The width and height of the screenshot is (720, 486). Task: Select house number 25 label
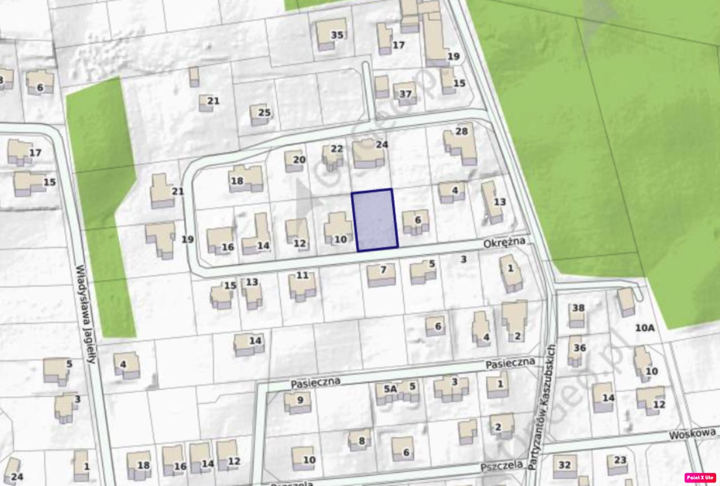pyautogui.click(x=264, y=112)
